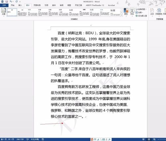
Task: Click the macro recording icon in status bar
Action: pyautogui.click(x=43, y=139)
